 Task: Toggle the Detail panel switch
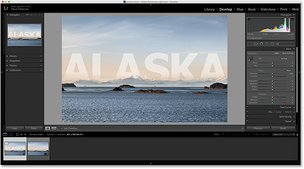pos(247,121)
